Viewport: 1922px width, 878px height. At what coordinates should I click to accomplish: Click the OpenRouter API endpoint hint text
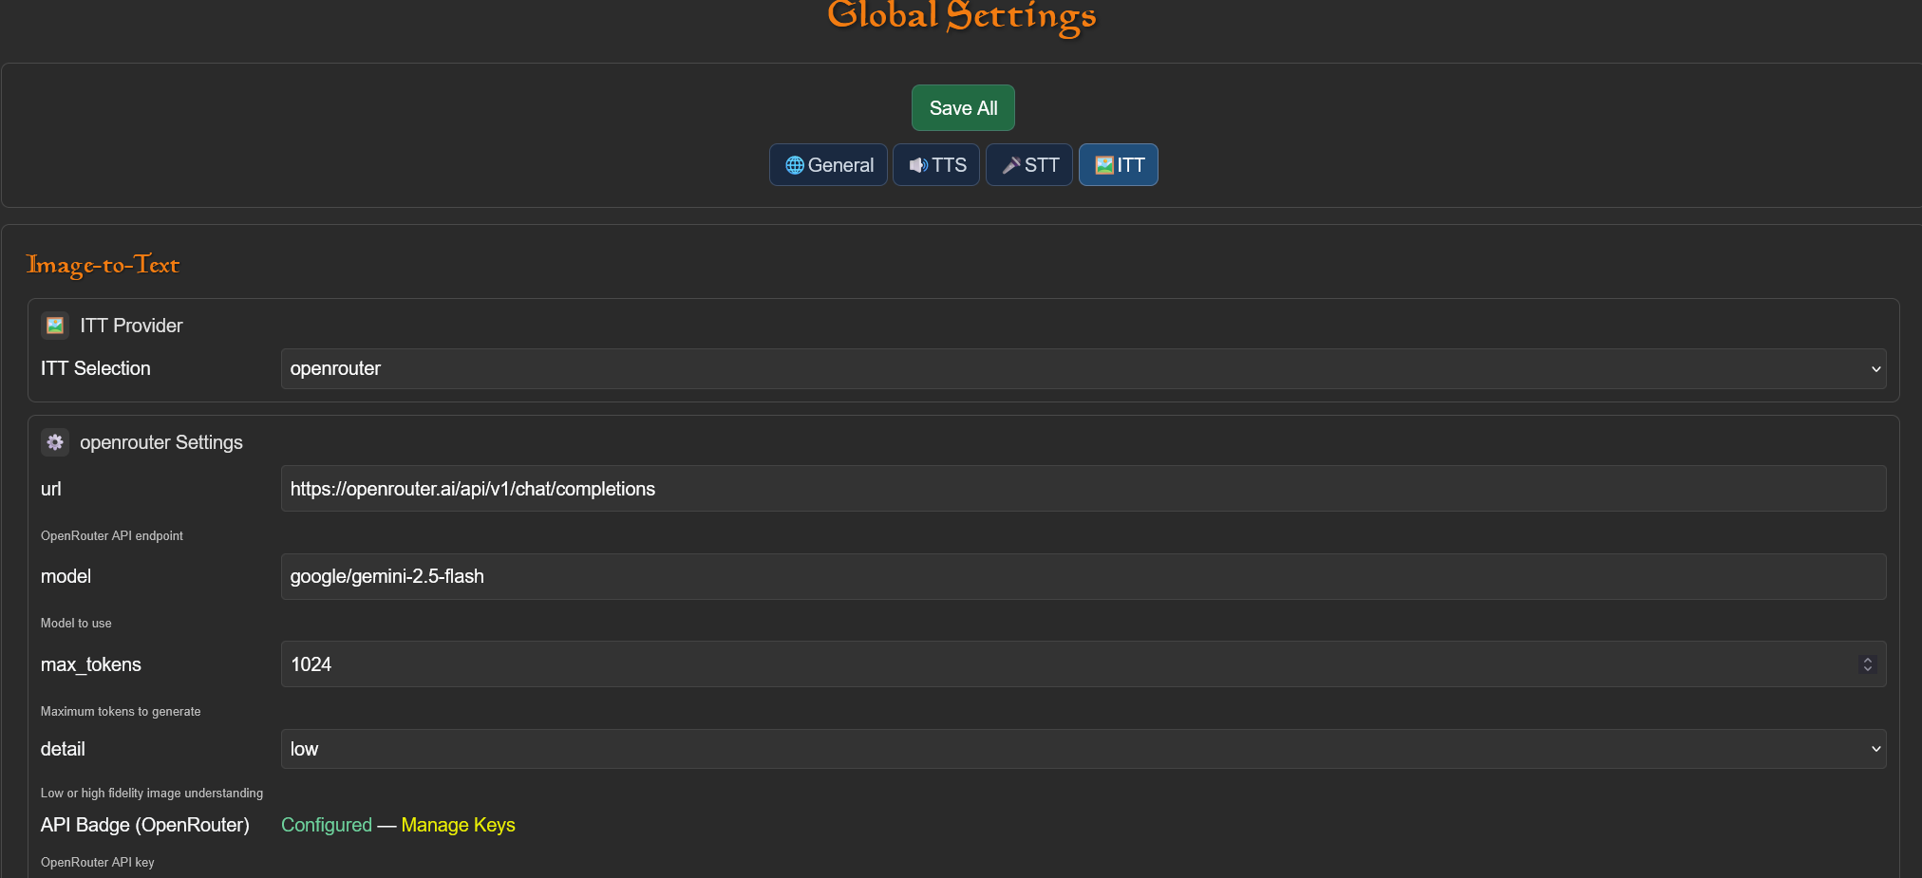[x=112, y=535]
